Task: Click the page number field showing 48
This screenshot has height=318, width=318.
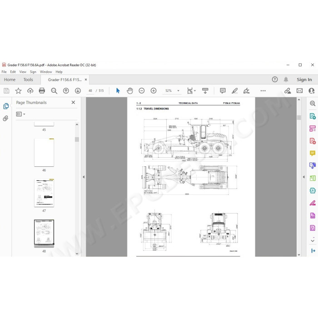Action: click(90, 91)
